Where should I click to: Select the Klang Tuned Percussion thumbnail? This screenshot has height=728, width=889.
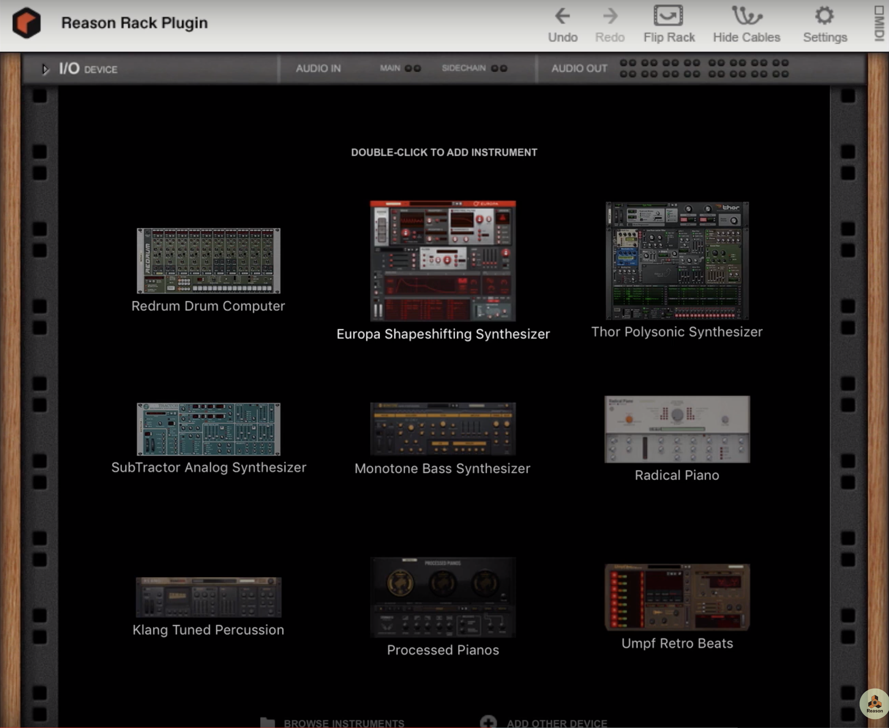209,597
